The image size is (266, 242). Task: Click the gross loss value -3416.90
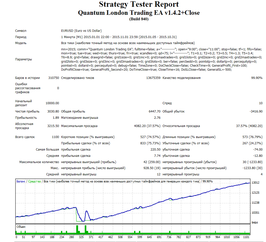(x=256, y=111)
